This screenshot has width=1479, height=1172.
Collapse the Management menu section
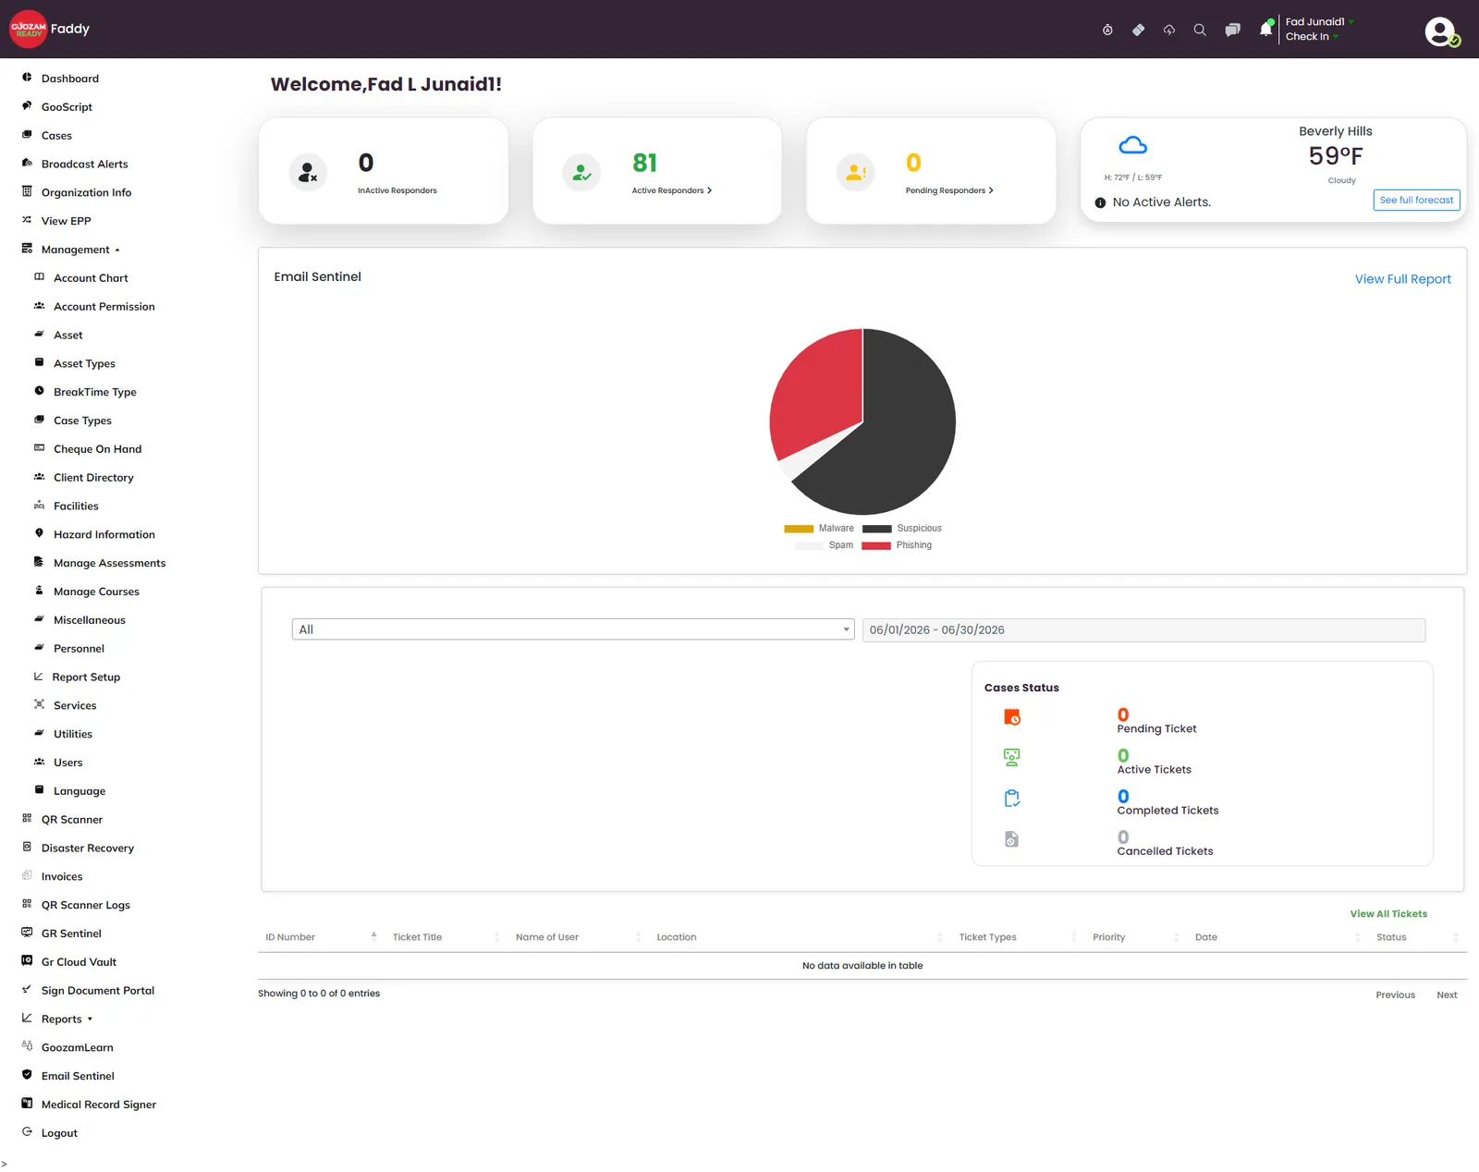click(80, 250)
